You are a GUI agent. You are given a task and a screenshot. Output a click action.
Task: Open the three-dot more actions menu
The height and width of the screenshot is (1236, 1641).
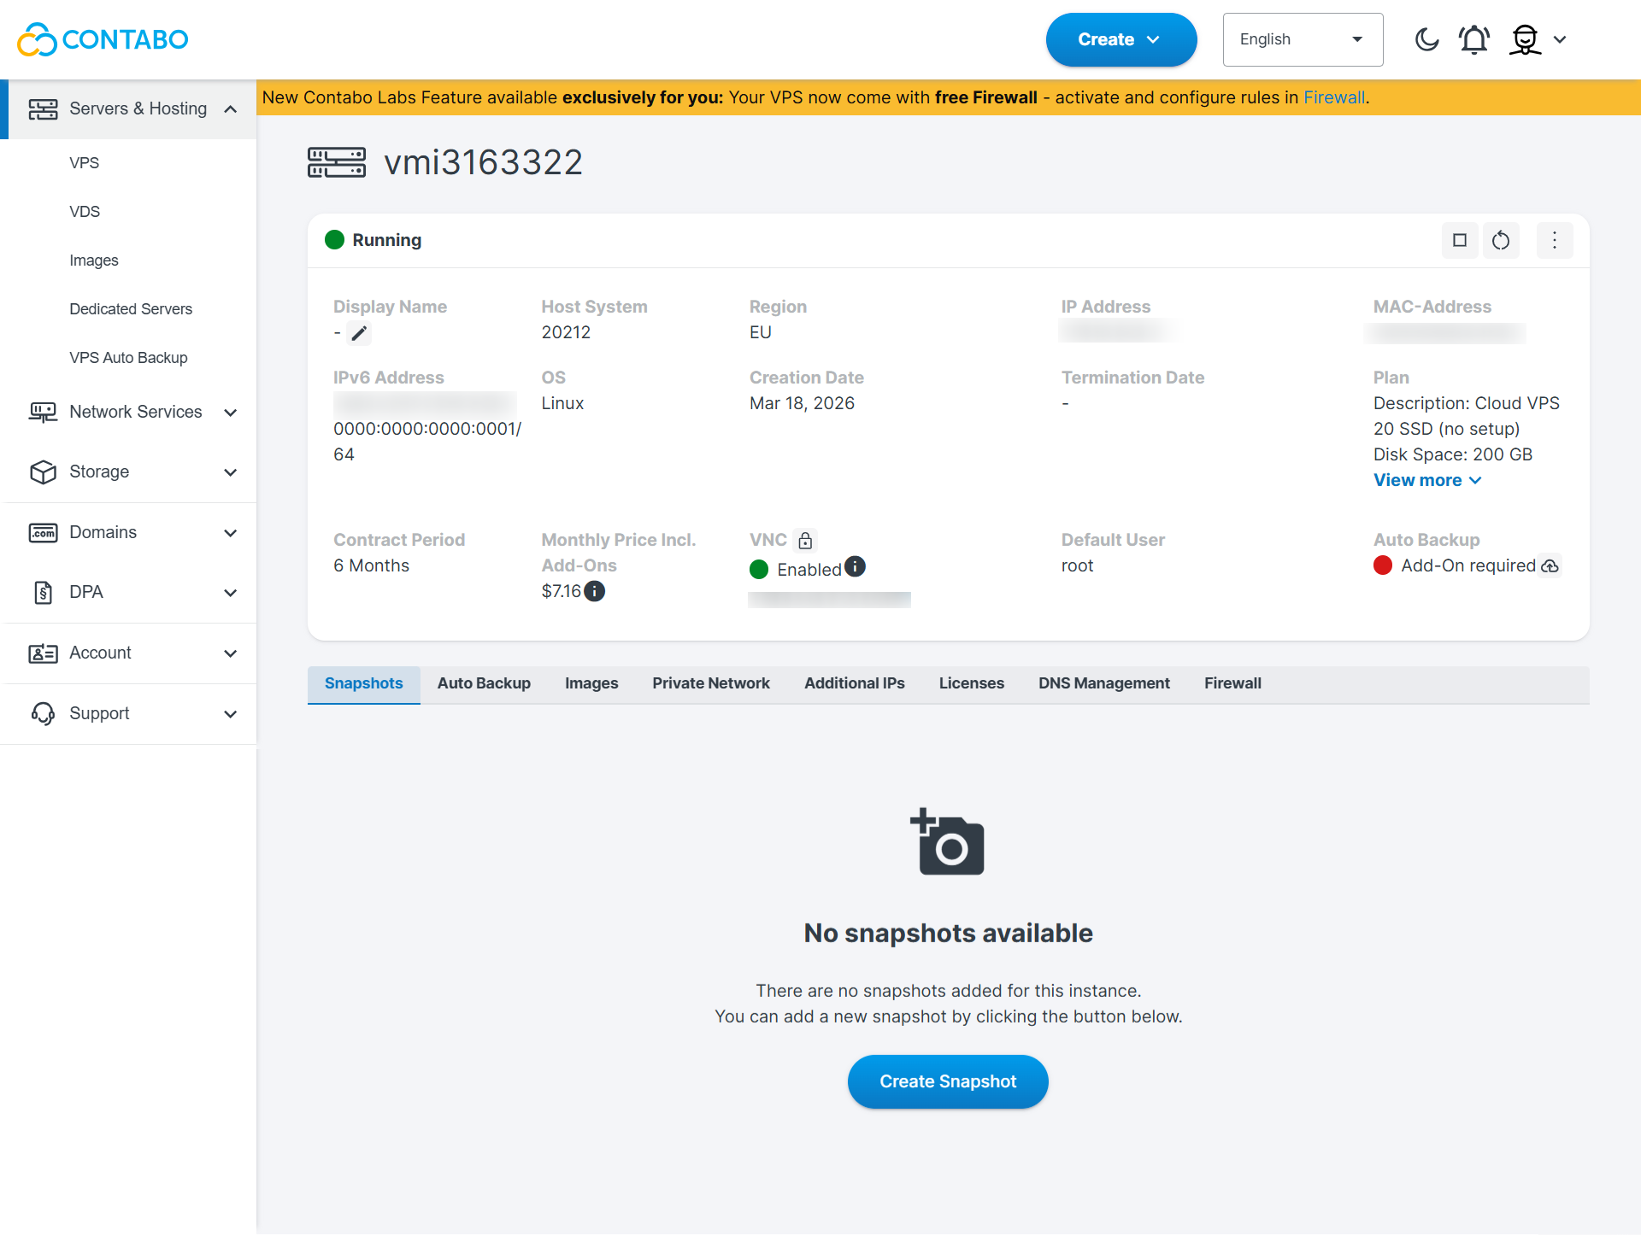[x=1555, y=240]
